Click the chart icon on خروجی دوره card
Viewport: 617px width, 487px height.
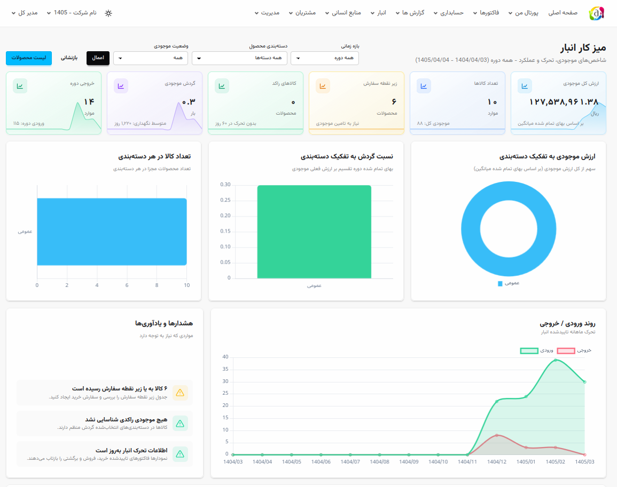click(x=20, y=86)
